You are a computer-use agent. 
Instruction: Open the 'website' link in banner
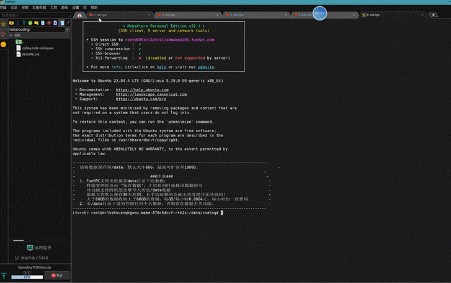click(206, 67)
